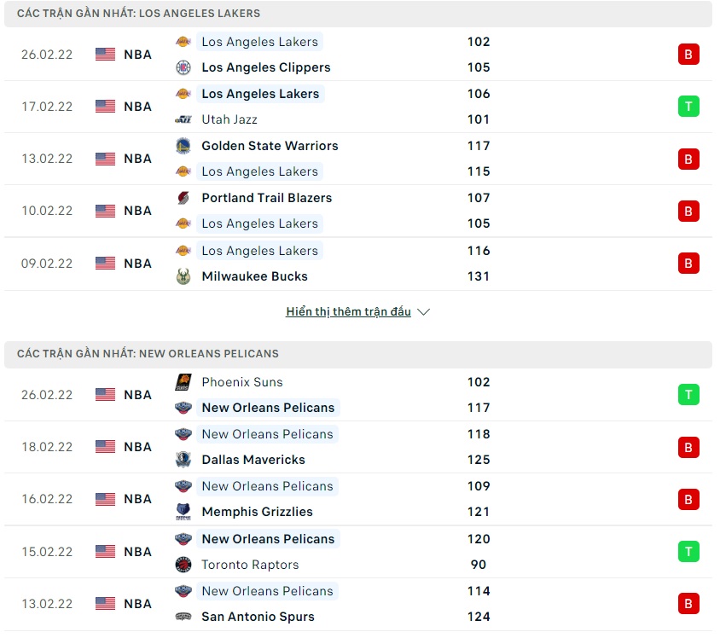Open the New Orleans Pelicans matches section header

[x=148, y=354]
